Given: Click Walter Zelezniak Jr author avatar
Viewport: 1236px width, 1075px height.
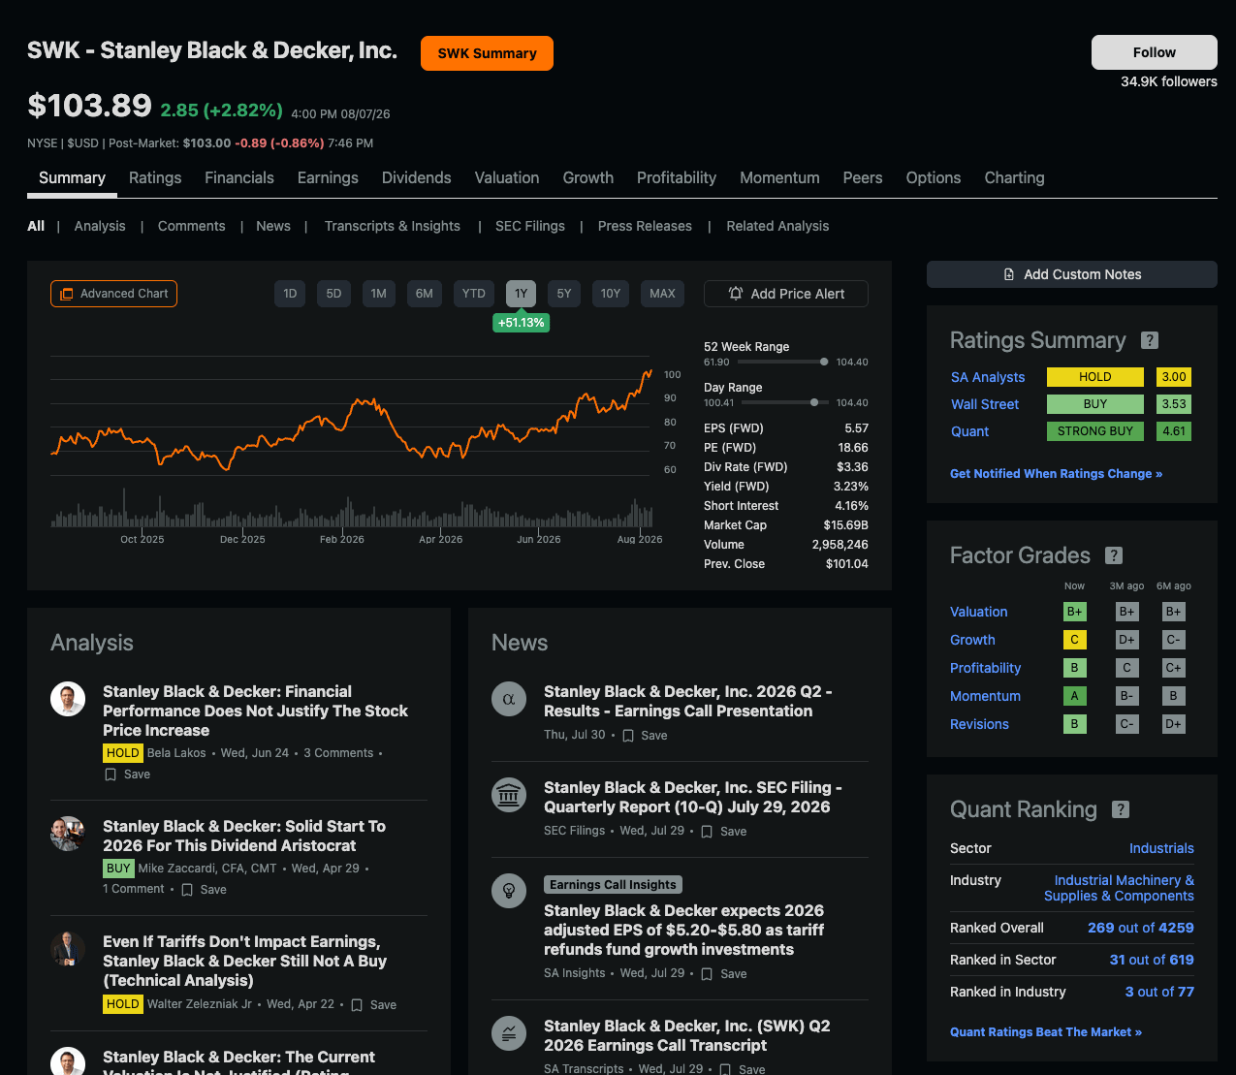Looking at the screenshot, I should 68,949.
